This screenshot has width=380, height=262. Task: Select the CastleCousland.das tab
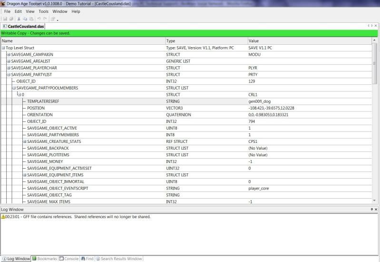point(23,26)
